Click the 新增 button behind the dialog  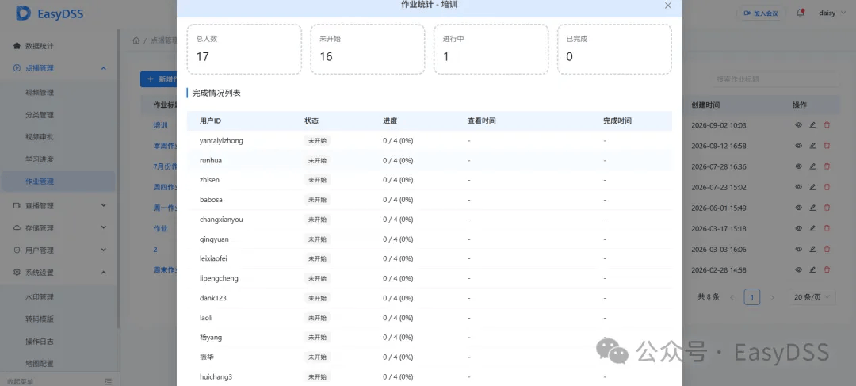159,79
